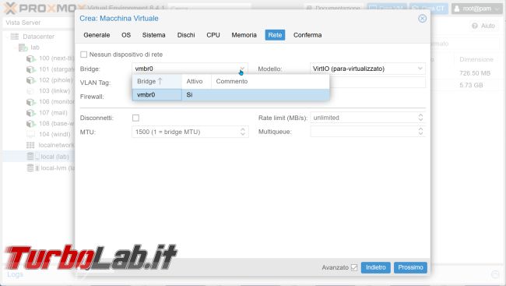
Task: Select the lab node icon
Action: click(x=23, y=48)
